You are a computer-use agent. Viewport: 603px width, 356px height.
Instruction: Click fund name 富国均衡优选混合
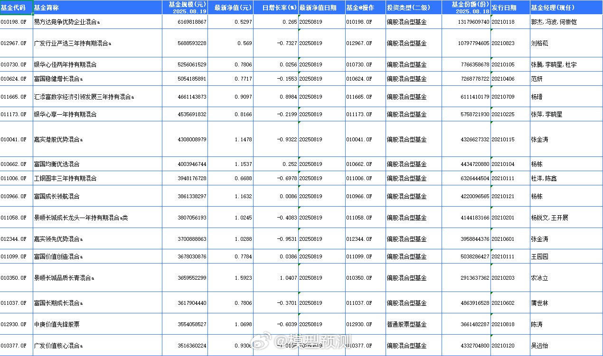[98, 164]
